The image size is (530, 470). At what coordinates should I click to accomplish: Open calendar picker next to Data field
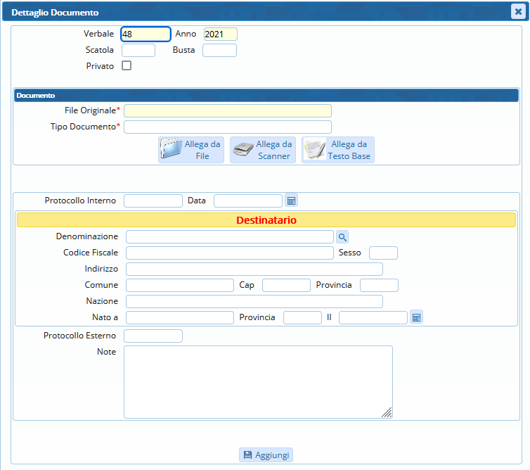291,201
